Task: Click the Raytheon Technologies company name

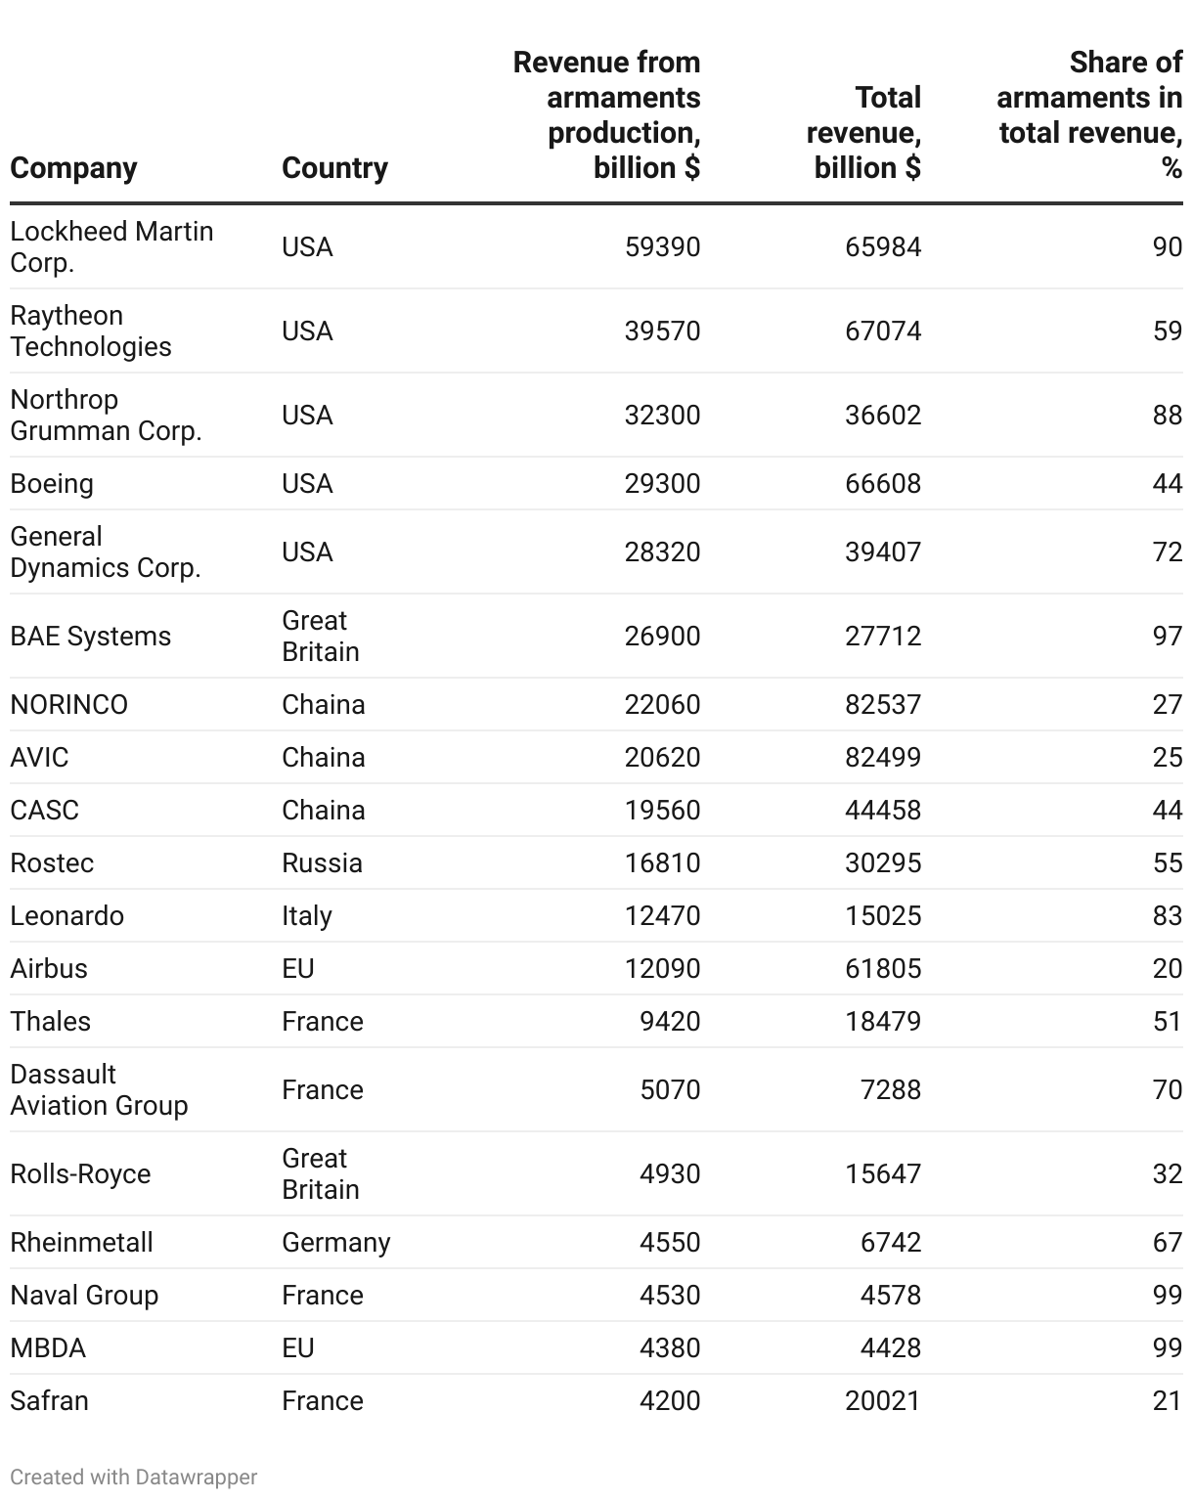Action: [91, 331]
